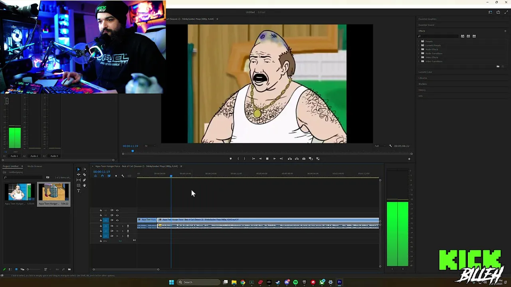Open the Essential Graphics panel

pos(427,19)
